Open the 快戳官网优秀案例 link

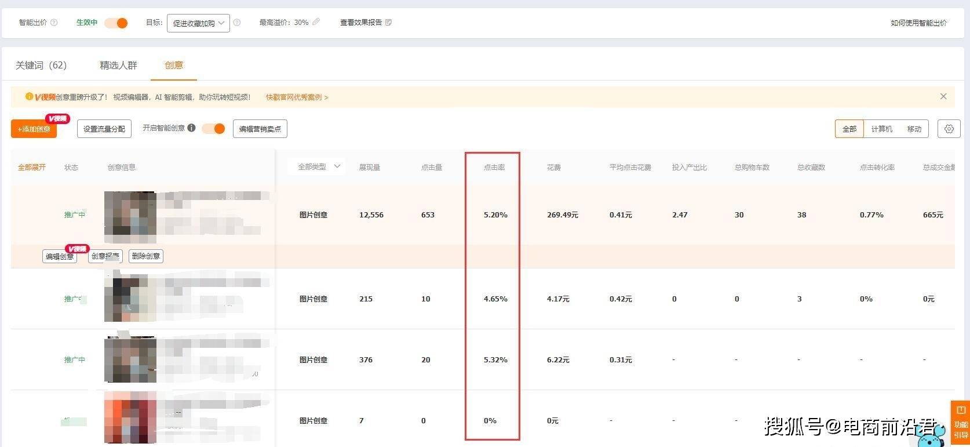[297, 97]
